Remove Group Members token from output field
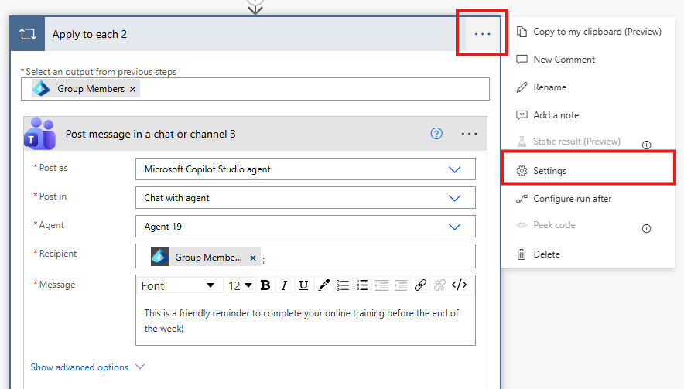Screen dimensions: 684x389 [x=133, y=89]
